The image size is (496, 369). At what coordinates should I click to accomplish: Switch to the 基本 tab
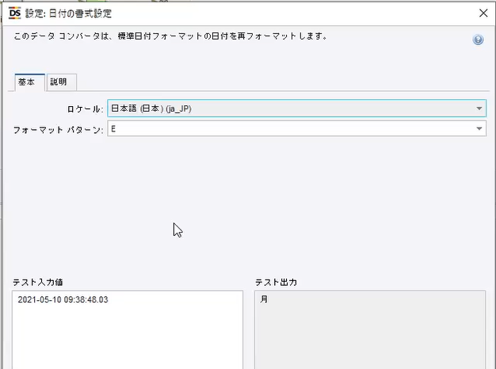(x=30, y=82)
